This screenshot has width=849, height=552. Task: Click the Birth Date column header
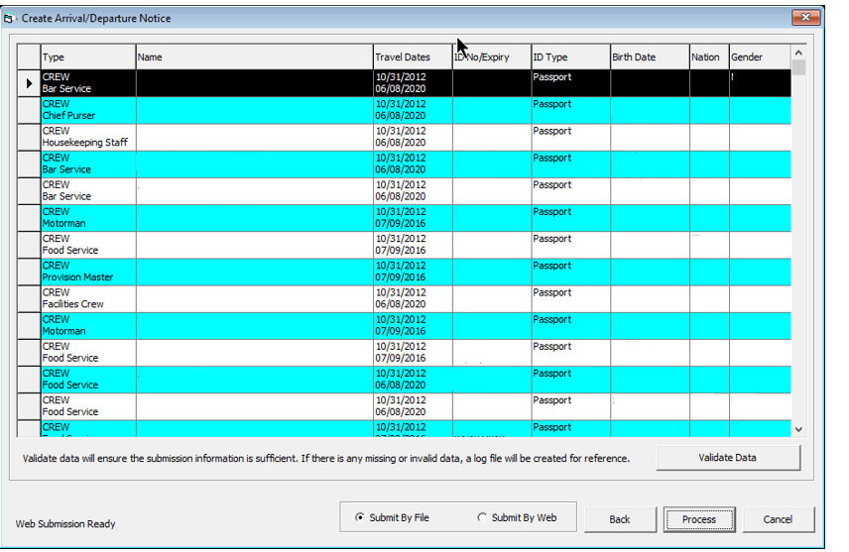(x=651, y=56)
